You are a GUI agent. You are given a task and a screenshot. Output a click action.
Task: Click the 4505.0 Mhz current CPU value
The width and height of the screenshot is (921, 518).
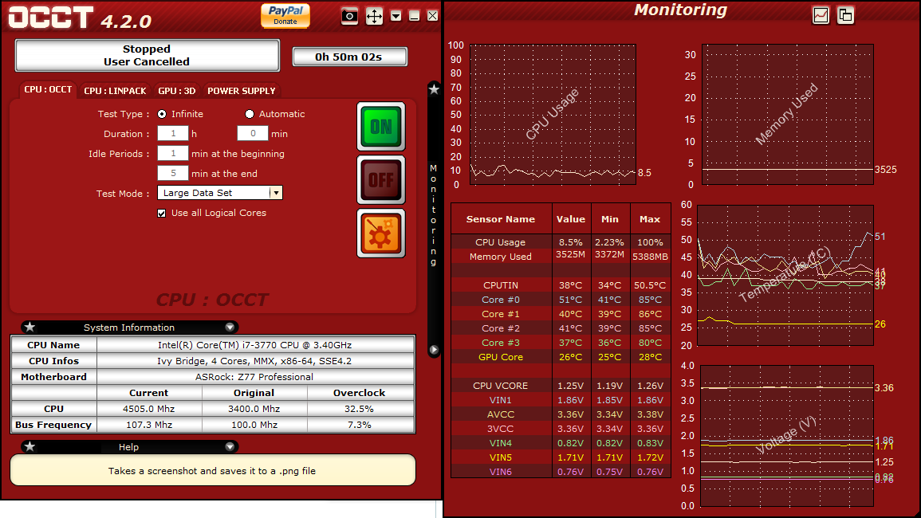point(148,409)
